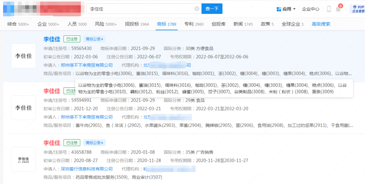Click goods line starting with 酱牛肉(2901)
The height and width of the screenshot is (184, 365).
198,125
